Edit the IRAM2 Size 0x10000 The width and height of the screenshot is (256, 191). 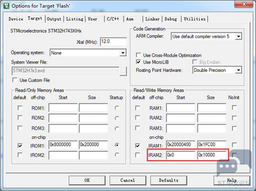[211, 155]
